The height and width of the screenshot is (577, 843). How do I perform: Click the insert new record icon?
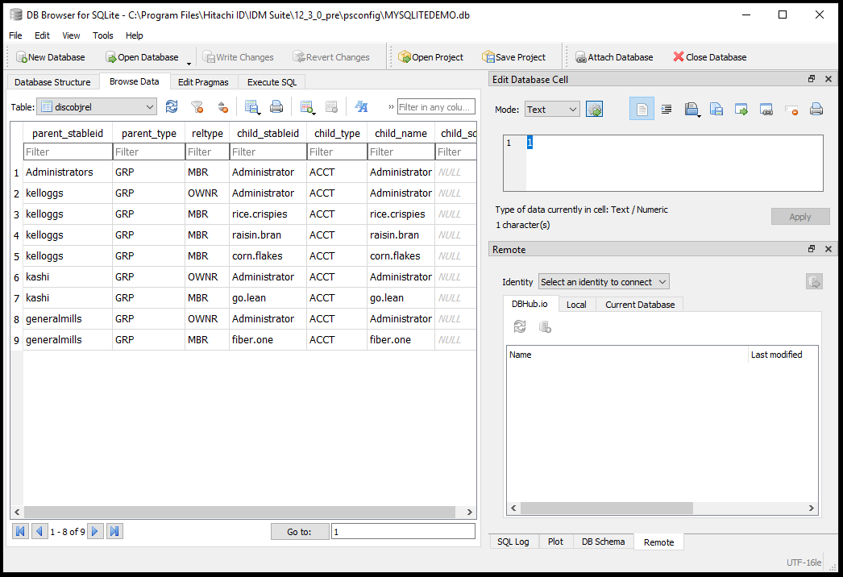coord(306,107)
